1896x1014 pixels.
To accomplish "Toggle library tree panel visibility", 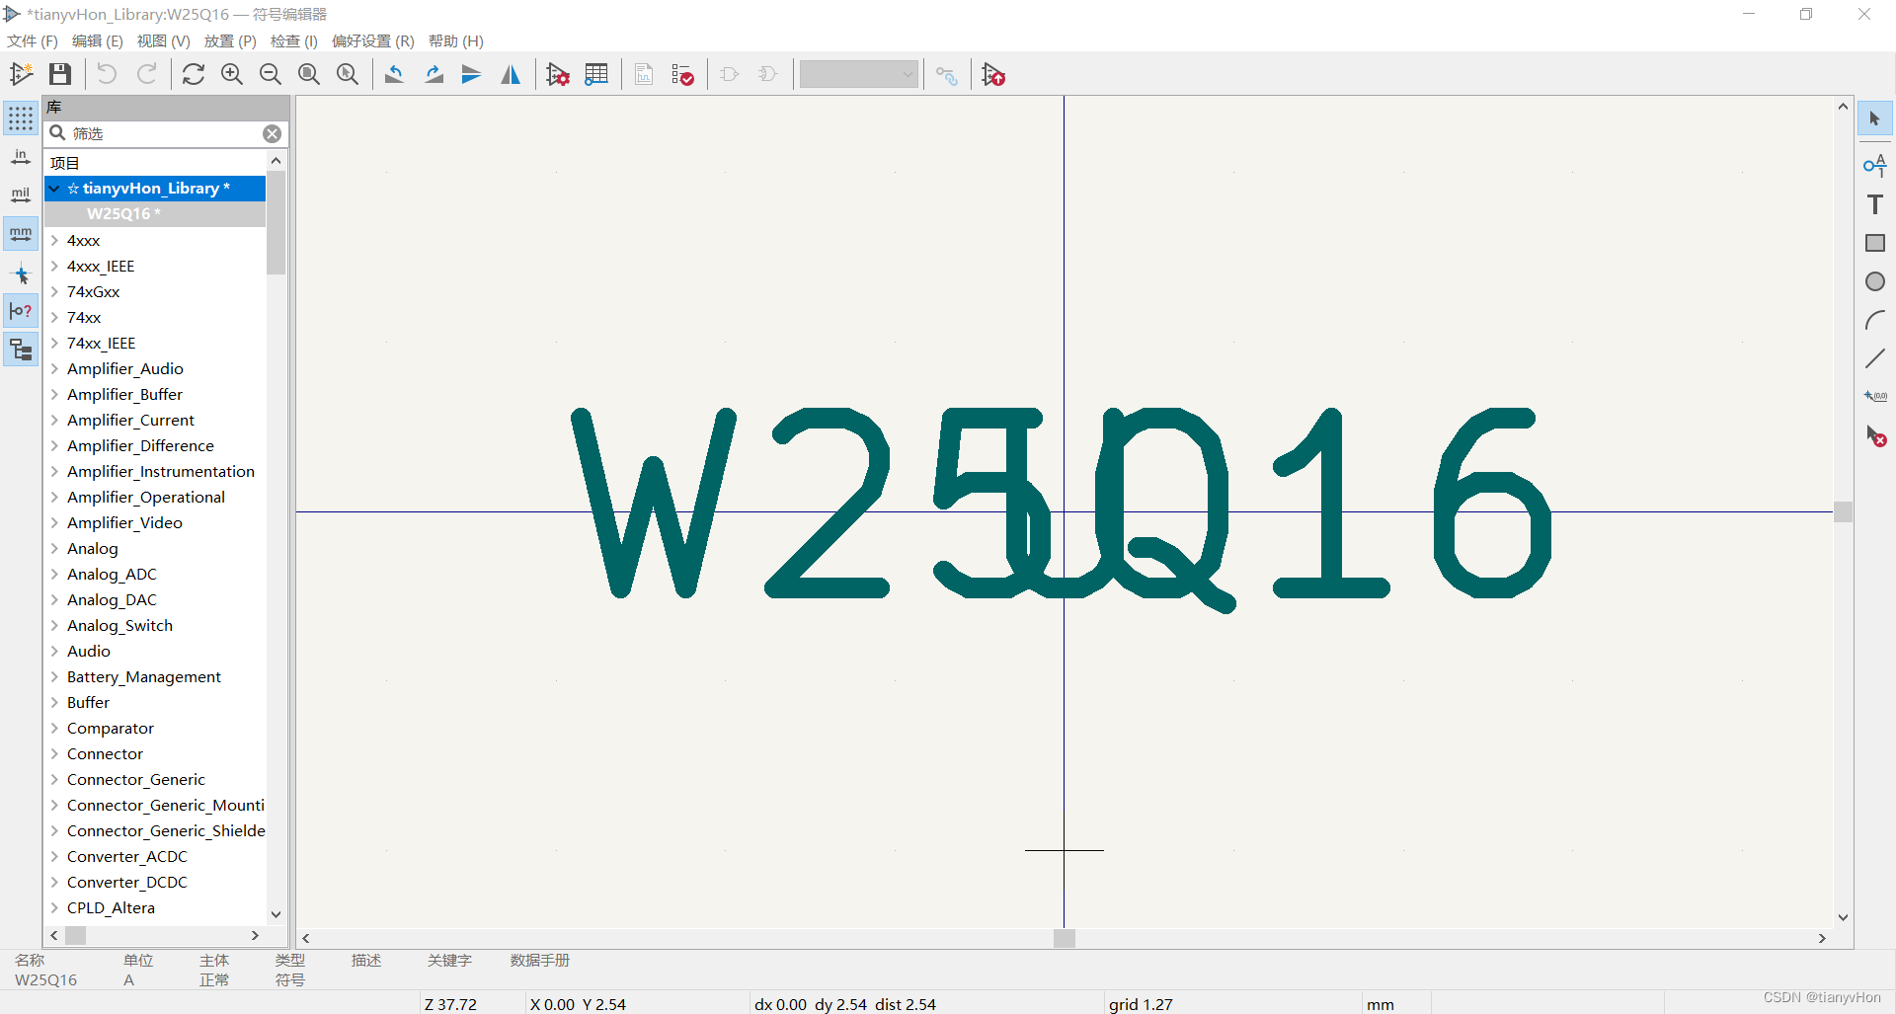I will (x=21, y=350).
